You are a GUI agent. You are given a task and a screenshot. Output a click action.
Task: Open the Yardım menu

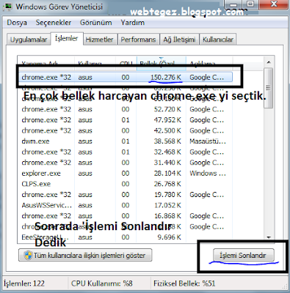coord(132,23)
